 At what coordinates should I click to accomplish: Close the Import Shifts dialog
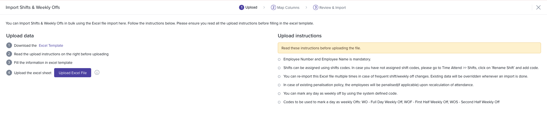tap(538, 7)
